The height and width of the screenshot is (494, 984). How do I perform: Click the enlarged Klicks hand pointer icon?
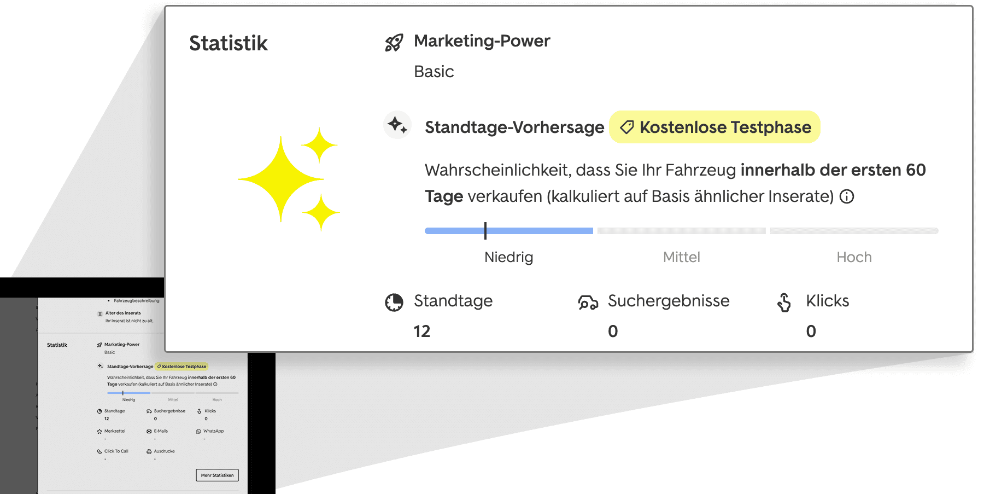click(x=784, y=302)
